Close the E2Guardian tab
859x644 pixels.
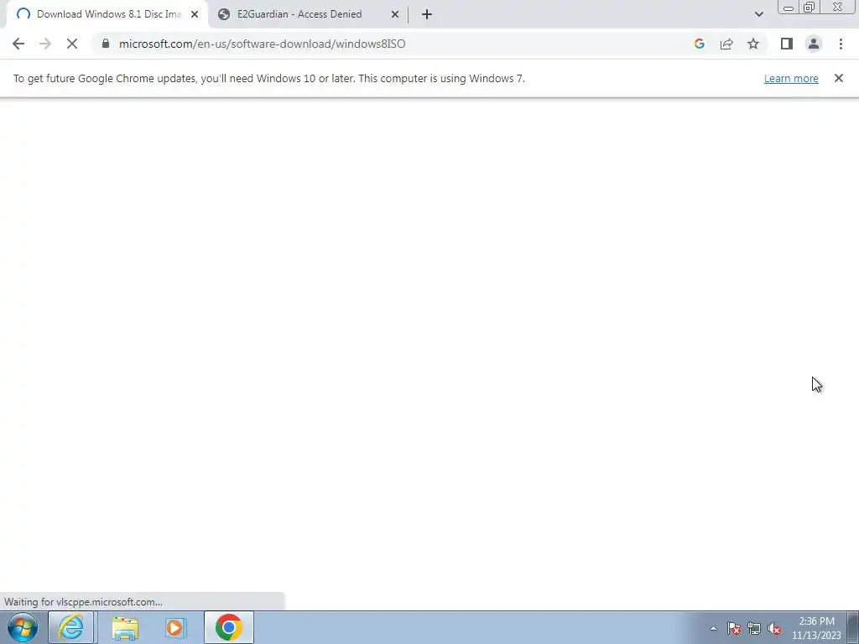click(394, 14)
